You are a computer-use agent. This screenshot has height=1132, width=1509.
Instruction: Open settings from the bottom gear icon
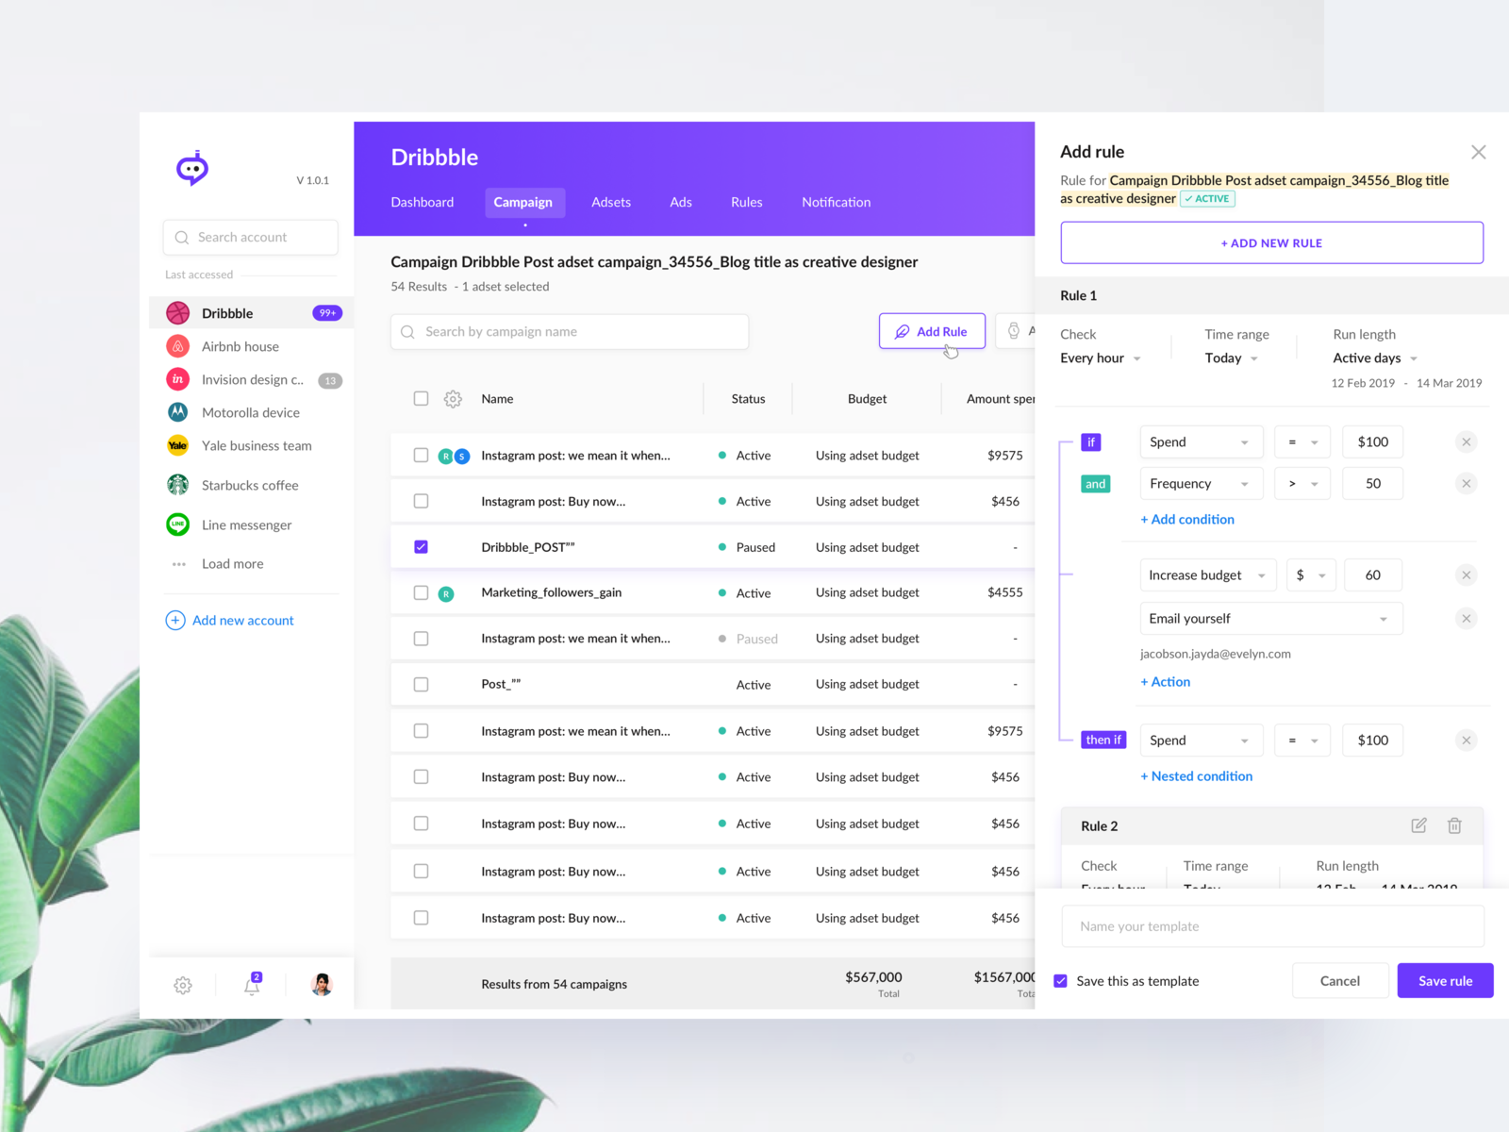click(x=182, y=985)
